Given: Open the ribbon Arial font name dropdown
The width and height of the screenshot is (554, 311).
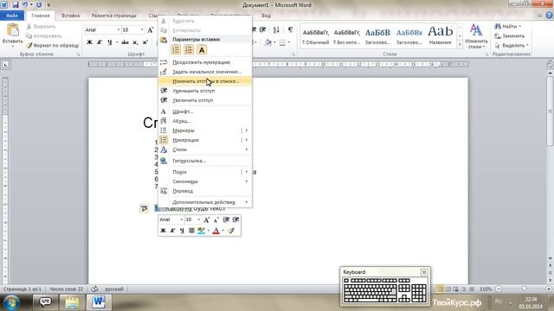Looking at the screenshot, I should 118,30.
